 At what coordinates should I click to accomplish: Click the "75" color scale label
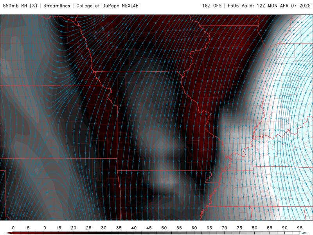coord(239,228)
